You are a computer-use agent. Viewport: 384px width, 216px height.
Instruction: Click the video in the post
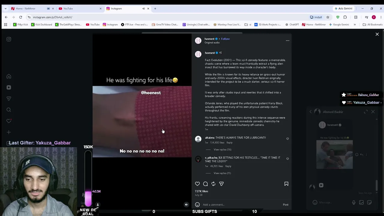click(x=142, y=121)
